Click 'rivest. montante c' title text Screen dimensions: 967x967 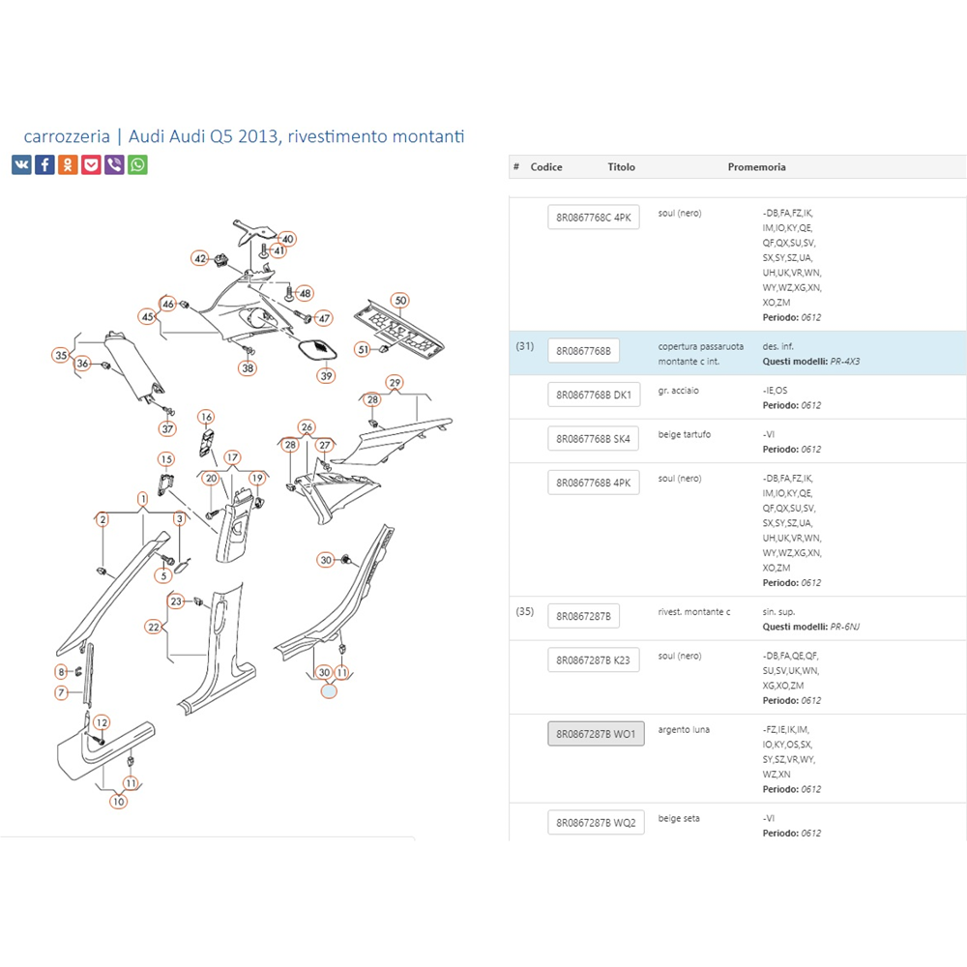point(693,612)
